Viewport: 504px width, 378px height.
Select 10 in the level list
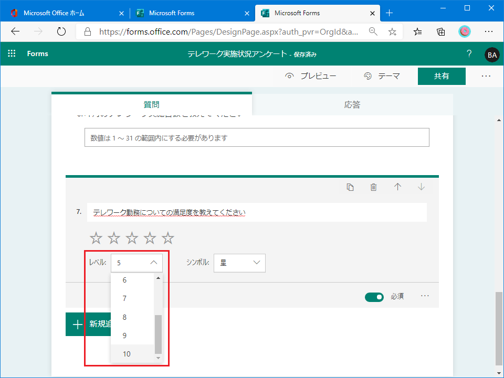click(x=127, y=354)
